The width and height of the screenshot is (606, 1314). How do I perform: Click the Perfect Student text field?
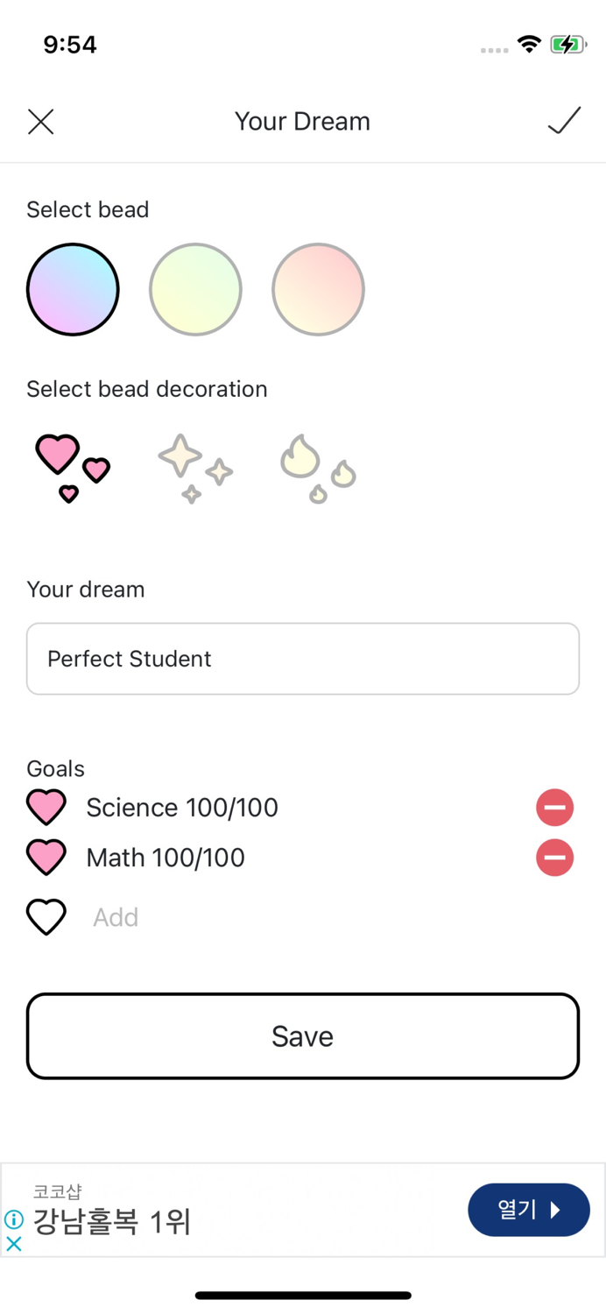pos(302,658)
